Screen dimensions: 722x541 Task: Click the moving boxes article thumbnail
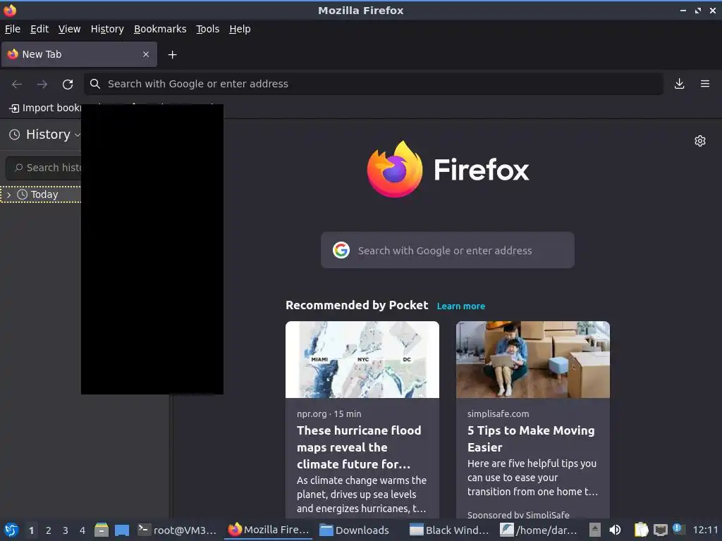click(x=533, y=360)
